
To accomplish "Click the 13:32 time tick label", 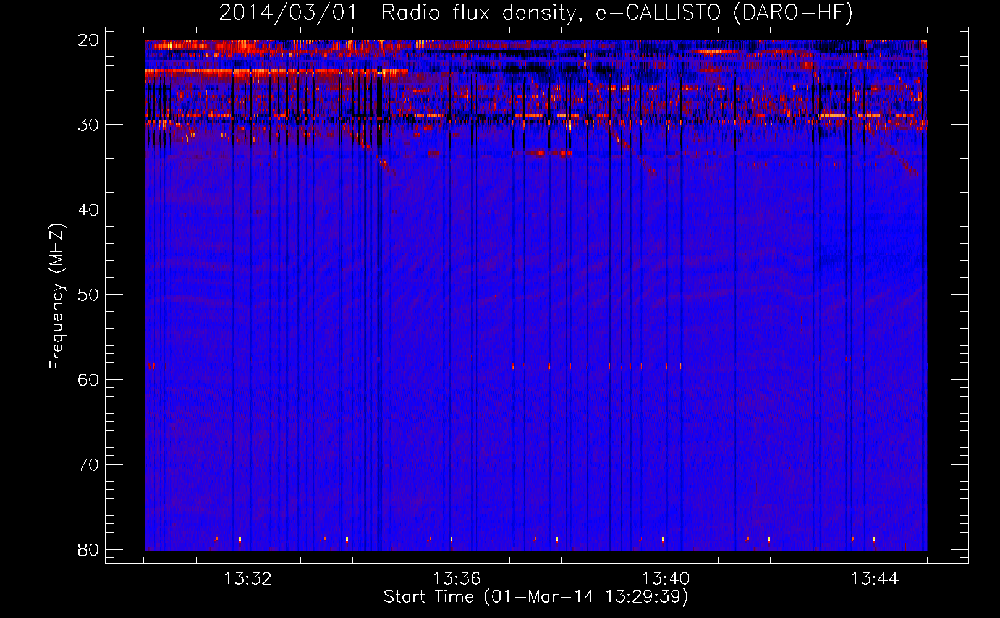I will coord(248,579).
